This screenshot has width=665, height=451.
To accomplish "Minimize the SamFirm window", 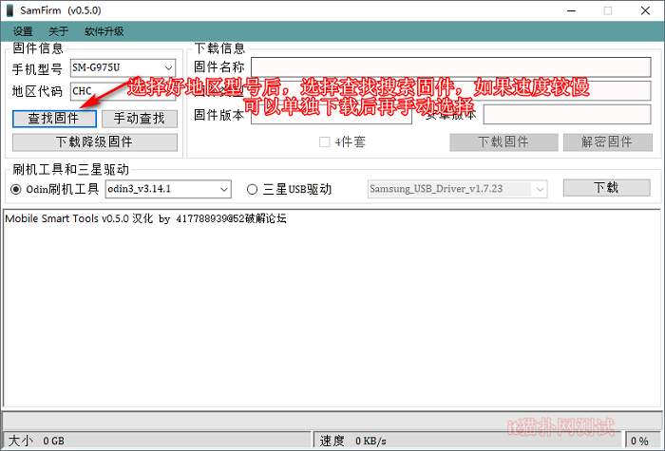I will (571, 10).
